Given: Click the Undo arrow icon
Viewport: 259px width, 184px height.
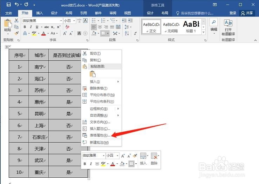Looking at the screenshot, I should pyautogui.click(x=17, y=5).
